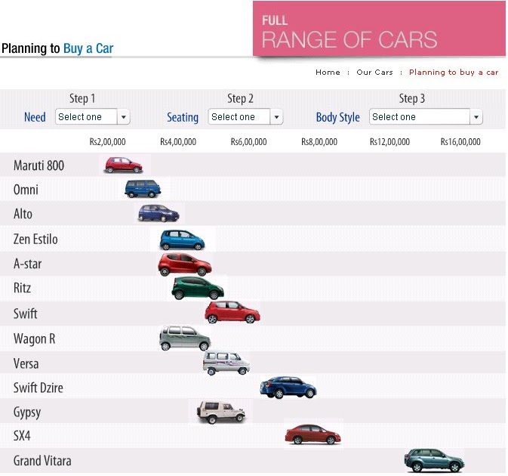Select the blue Swift Dzire sedan image
This screenshot has height=476, width=508.
pyautogui.click(x=288, y=387)
